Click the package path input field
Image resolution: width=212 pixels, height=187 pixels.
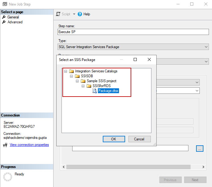point(130,148)
